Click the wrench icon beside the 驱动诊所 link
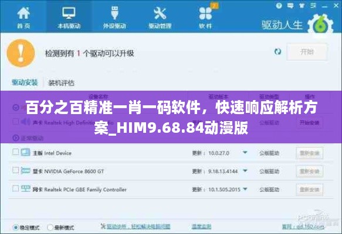 [x=103, y=226]
